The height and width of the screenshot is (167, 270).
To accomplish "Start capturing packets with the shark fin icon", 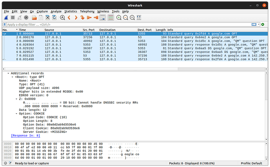I will (6, 18).
